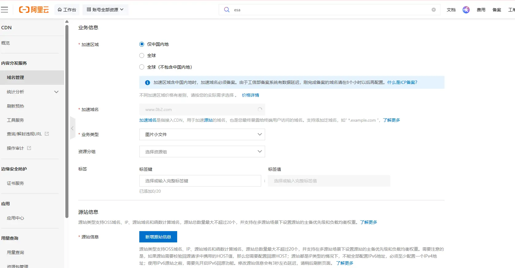Click 加速域名 help link
Image resolution: width=515 pixels, height=268 pixels.
tap(148, 120)
